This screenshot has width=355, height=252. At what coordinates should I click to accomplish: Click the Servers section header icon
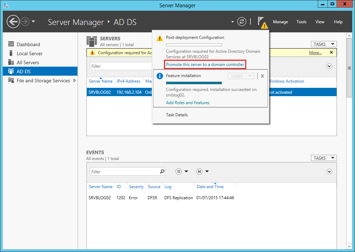click(92, 41)
